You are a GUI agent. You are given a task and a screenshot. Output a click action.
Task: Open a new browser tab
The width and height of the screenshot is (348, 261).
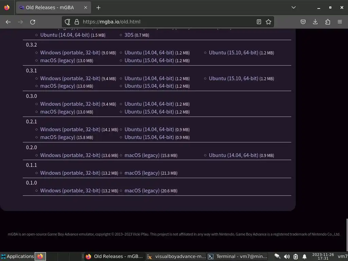click(98, 7)
